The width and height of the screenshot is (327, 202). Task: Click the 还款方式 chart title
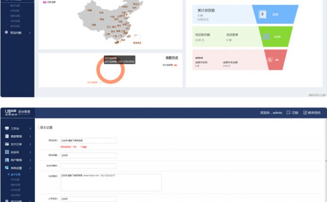pyautogui.click(x=172, y=58)
